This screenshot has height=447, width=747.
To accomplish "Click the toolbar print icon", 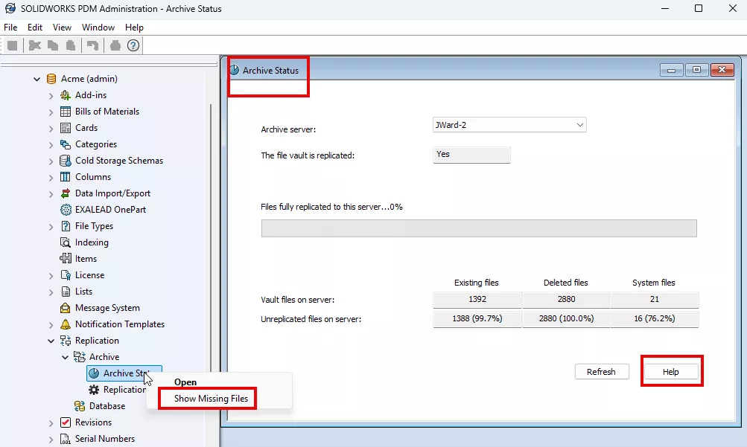I will point(115,45).
